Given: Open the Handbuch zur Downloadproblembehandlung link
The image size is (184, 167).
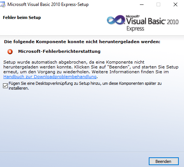Looking at the screenshot, I should (x=50, y=77).
